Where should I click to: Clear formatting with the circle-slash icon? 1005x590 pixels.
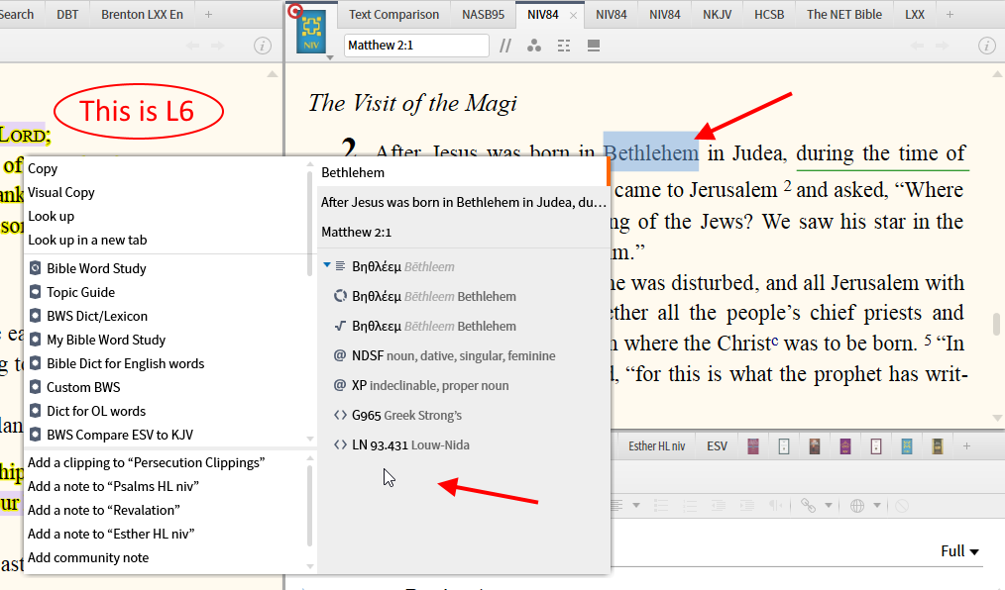tap(902, 506)
